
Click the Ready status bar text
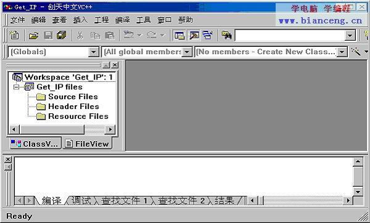[x=19, y=216]
